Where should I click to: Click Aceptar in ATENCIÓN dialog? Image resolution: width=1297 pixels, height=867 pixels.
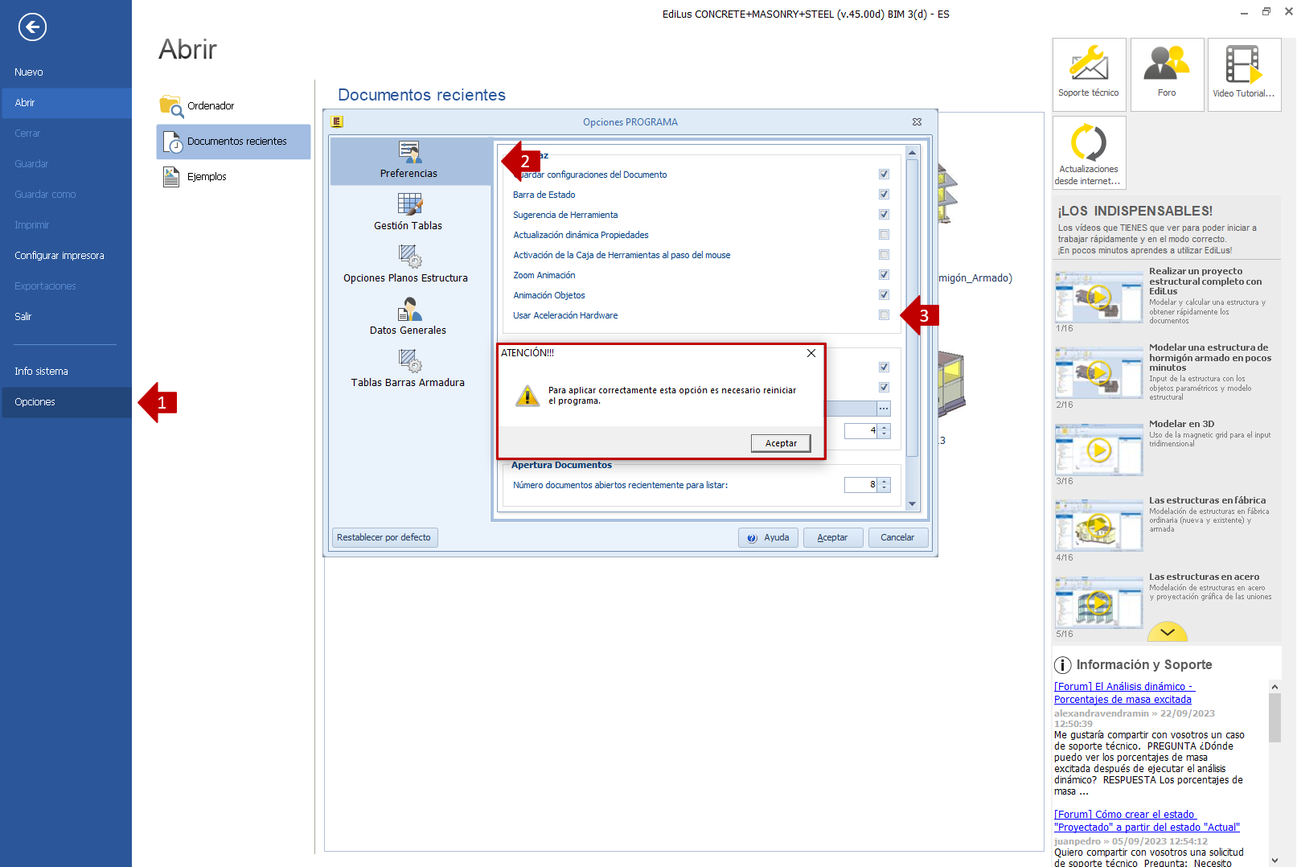[781, 443]
